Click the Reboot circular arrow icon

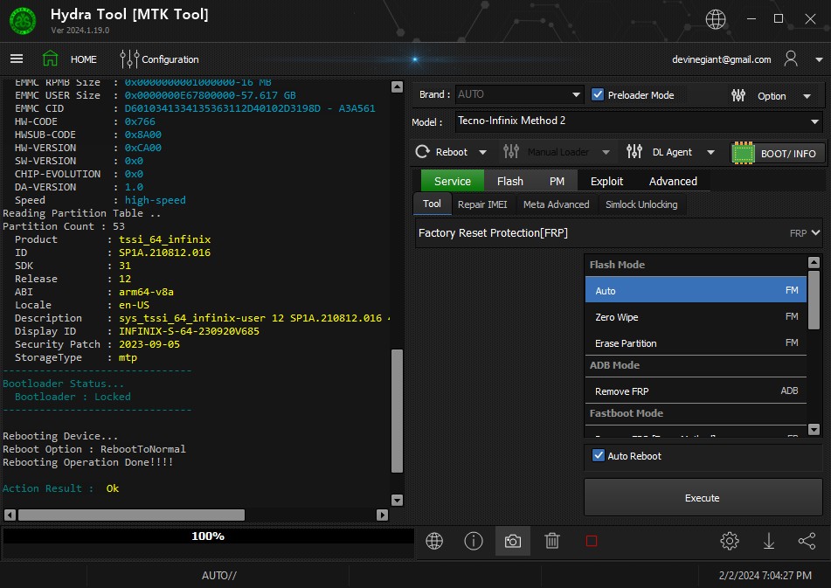tap(422, 152)
